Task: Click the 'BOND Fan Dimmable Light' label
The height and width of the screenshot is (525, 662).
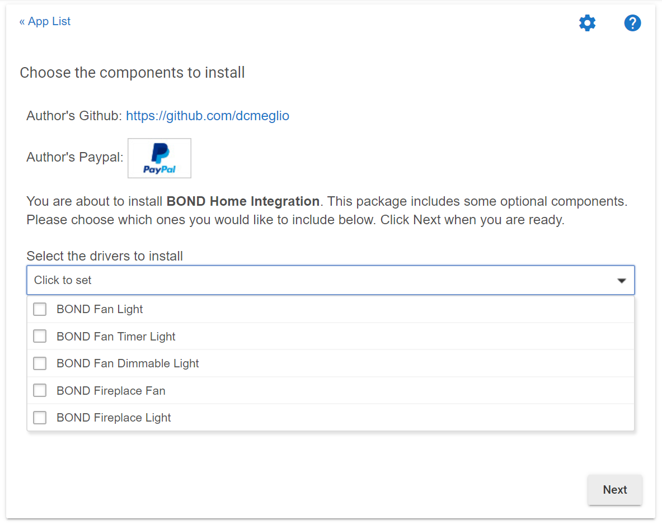Action: [128, 363]
